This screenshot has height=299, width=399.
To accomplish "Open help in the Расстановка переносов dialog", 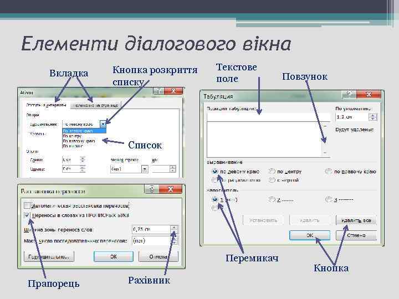I will point(152,189).
